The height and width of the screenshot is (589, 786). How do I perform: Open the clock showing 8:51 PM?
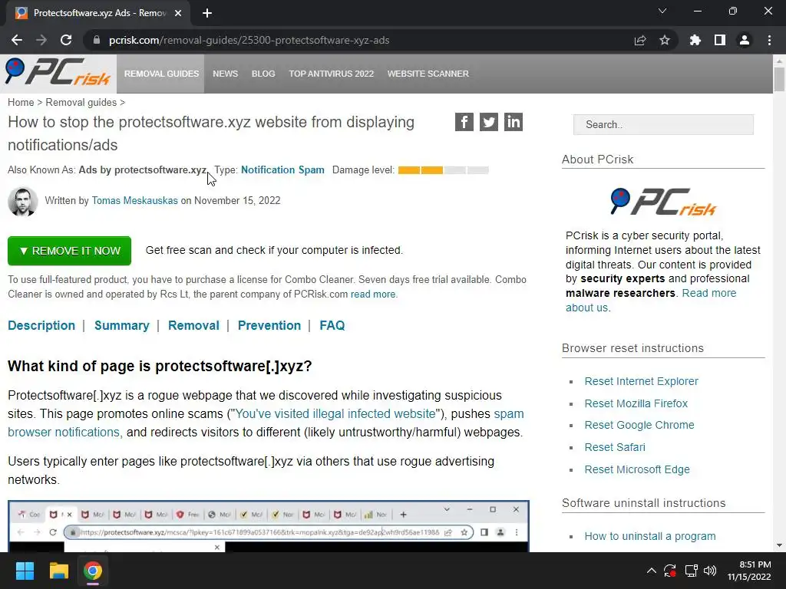[749, 571]
